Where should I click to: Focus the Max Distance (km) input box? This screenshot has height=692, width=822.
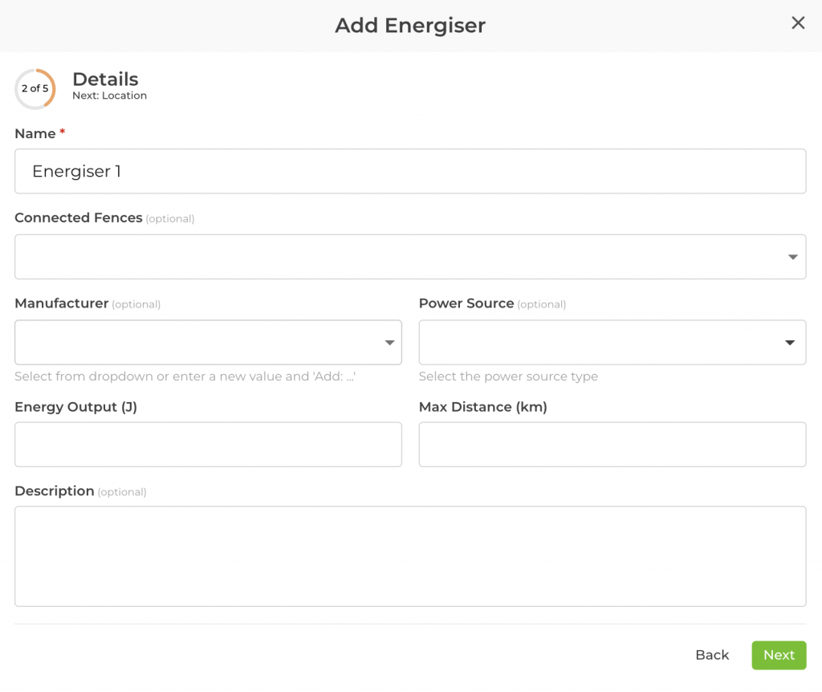(x=612, y=445)
